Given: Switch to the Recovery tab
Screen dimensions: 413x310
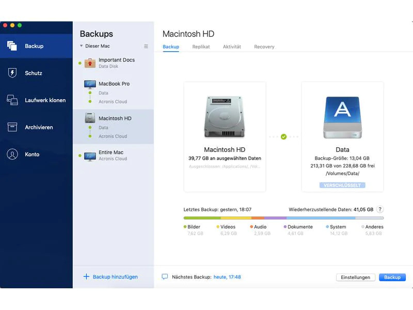Looking at the screenshot, I should click(x=264, y=47).
